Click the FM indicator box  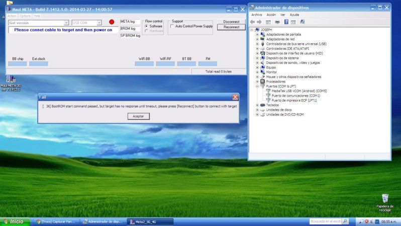click(208, 64)
